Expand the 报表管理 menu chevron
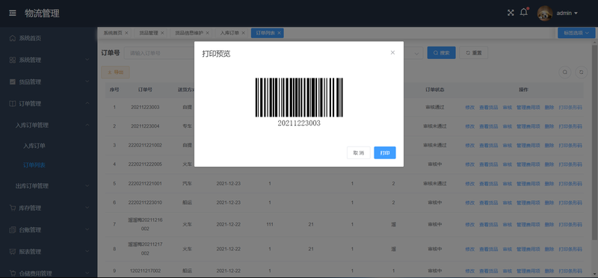This screenshot has height=278, width=598. (87, 252)
